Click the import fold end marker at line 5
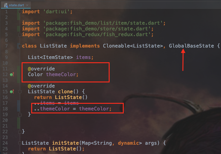 20,35
